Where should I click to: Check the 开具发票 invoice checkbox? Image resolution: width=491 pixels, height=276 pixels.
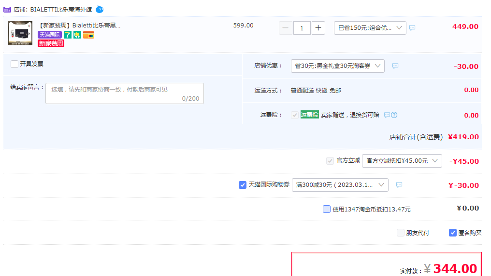[x=14, y=64]
